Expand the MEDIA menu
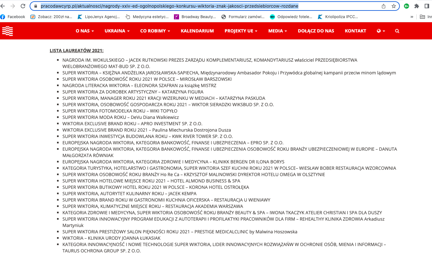The image size is (432, 254). pyautogui.click(x=277, y=31)
